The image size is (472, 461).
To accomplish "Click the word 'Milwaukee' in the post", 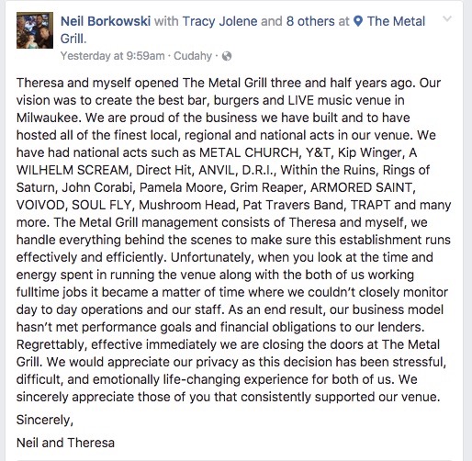I will 47,118.
